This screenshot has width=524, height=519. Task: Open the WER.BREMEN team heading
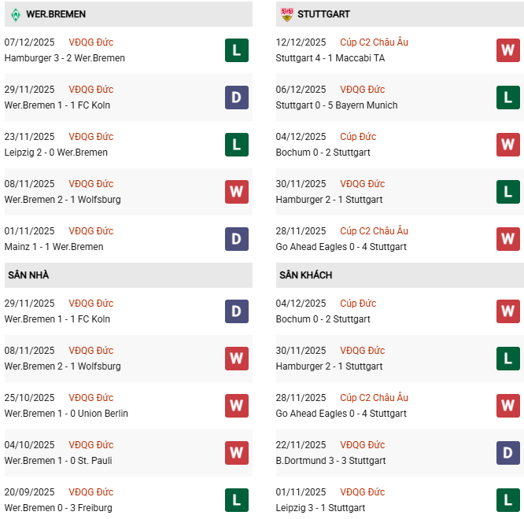point(56,14)
